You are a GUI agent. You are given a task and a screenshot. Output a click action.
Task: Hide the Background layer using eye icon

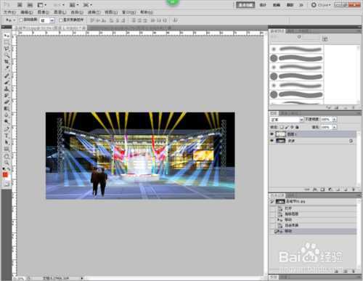click(272, 141)
